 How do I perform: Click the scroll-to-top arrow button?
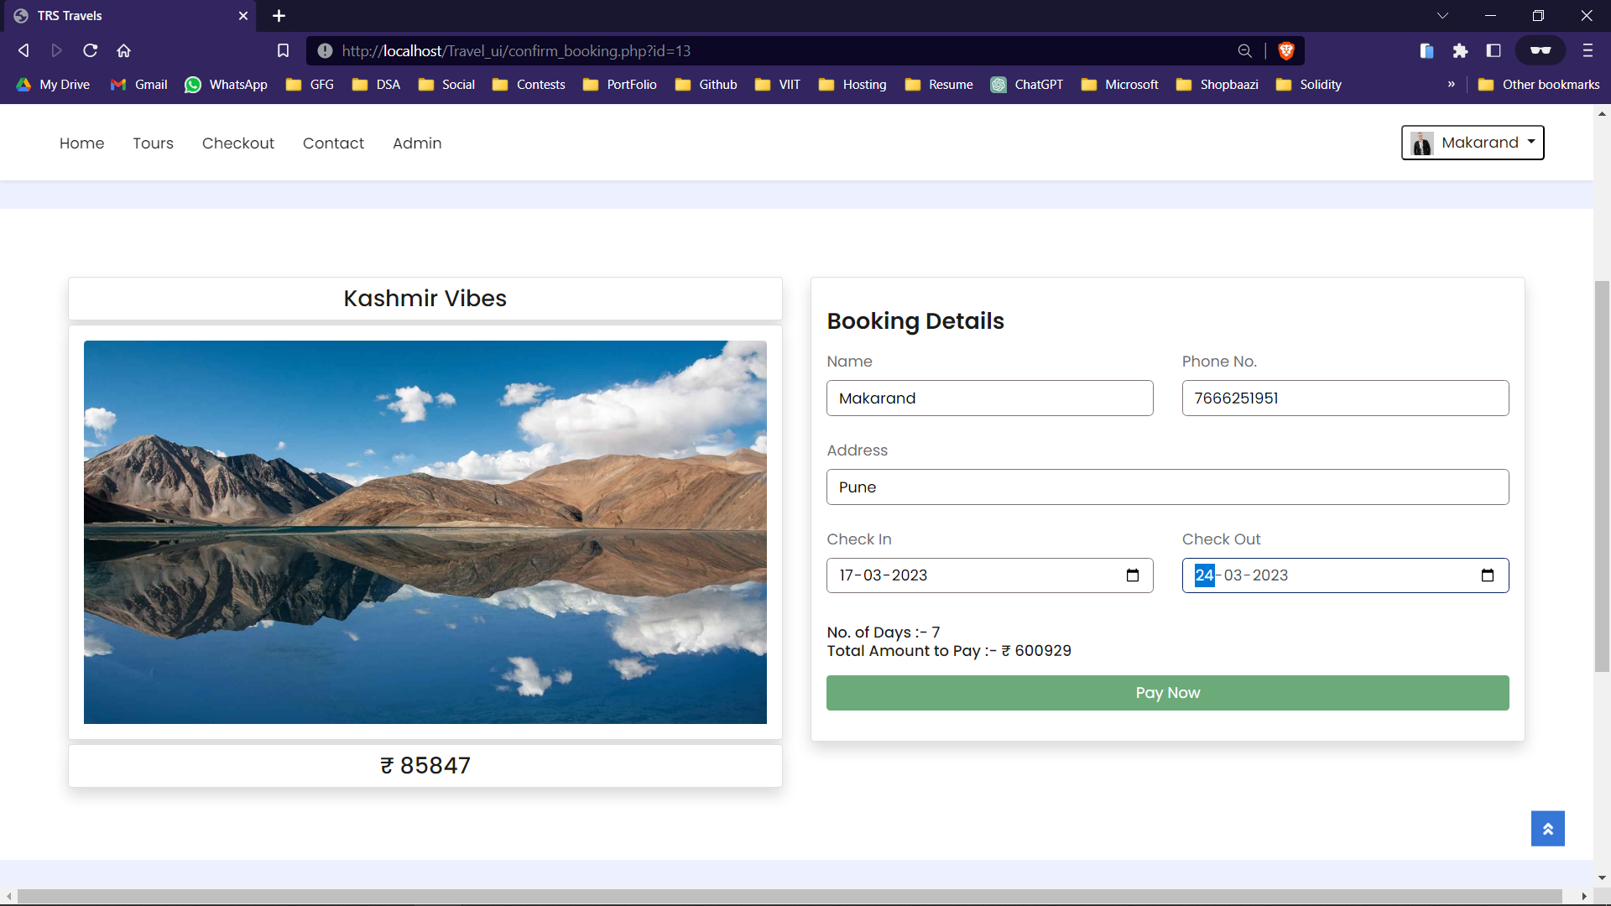[x=1548, y=828]
